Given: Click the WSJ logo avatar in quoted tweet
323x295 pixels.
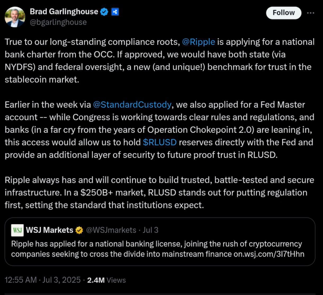Looking at the screenshot, I should point(17,230).
